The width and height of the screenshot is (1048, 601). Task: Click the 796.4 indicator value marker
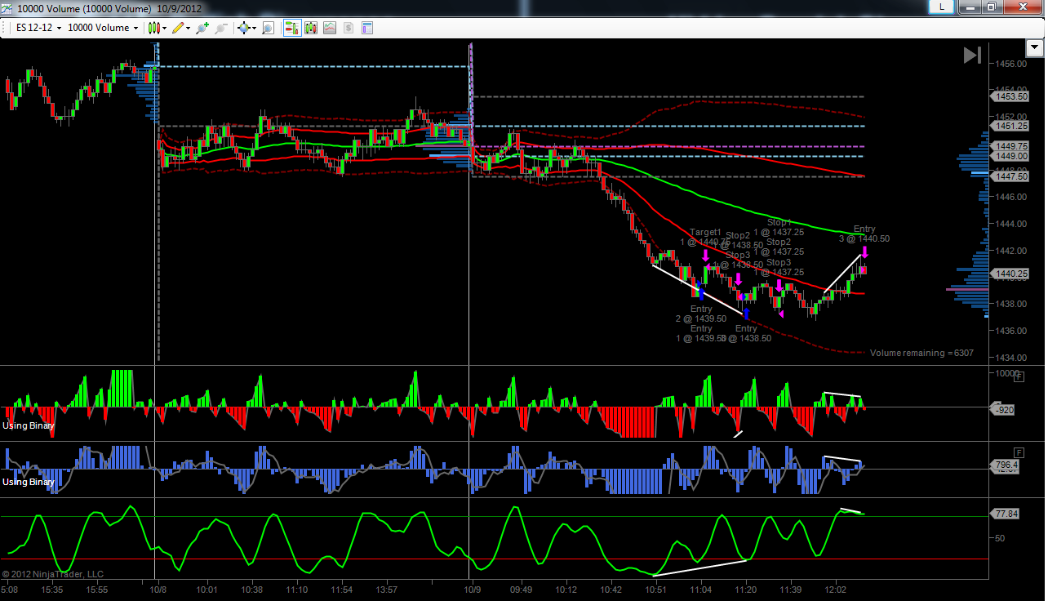click(x=1006, y=465)
